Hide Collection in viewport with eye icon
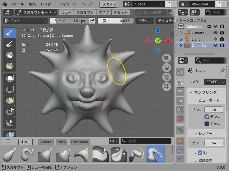 pos(215,26)
